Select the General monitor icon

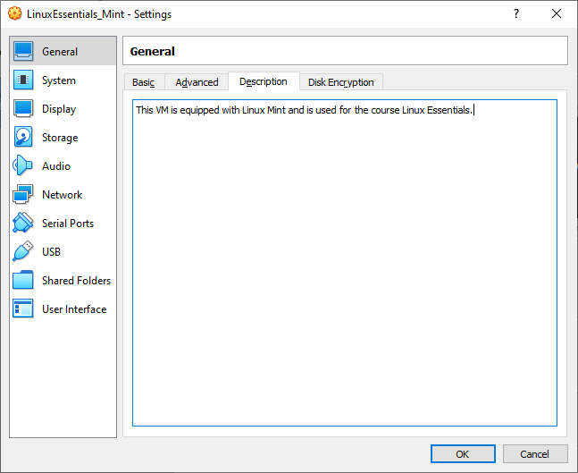pos(23,51)
